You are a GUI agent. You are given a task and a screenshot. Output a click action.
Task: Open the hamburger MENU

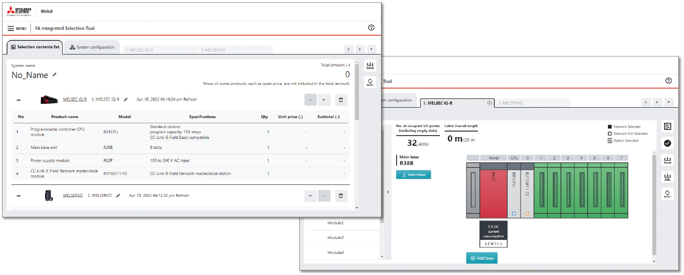coord(17,28)
